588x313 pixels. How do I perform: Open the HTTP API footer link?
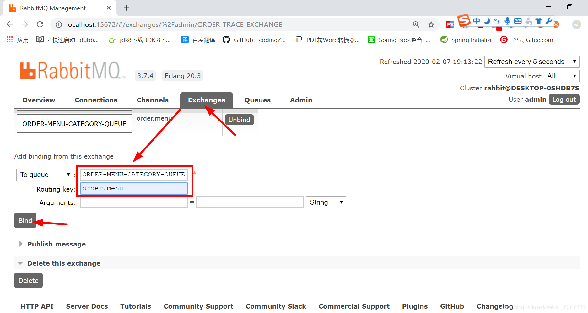[37, 306]
